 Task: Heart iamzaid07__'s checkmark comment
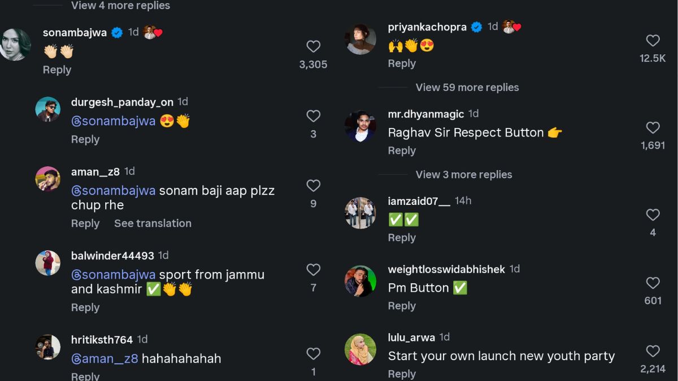coord(653,214)
